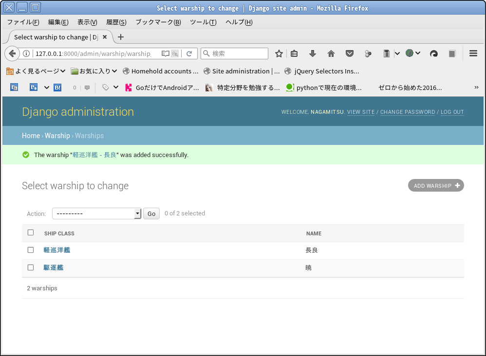Click the ADD WARSHIP button
The width and height of the screenshot is (486, 356).
coord(436,185)
